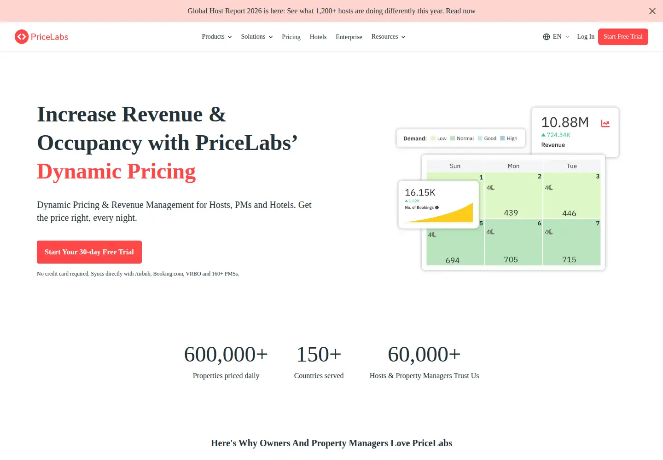The width and height of the screenshot is (663, 460).
Task: Click the 10.88M revenue value
Action: [x=565, y=122]
